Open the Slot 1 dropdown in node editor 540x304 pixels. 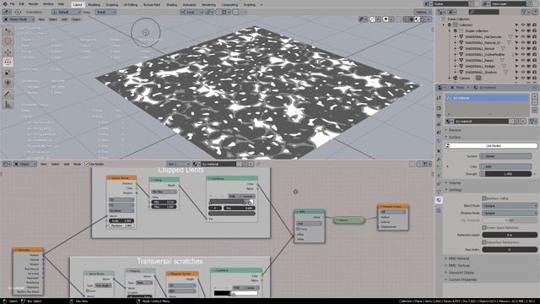(178, 164)
